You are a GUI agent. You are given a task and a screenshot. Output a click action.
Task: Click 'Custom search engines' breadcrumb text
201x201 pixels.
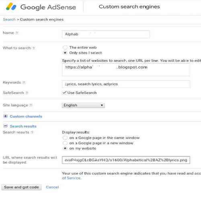(42, 20)
